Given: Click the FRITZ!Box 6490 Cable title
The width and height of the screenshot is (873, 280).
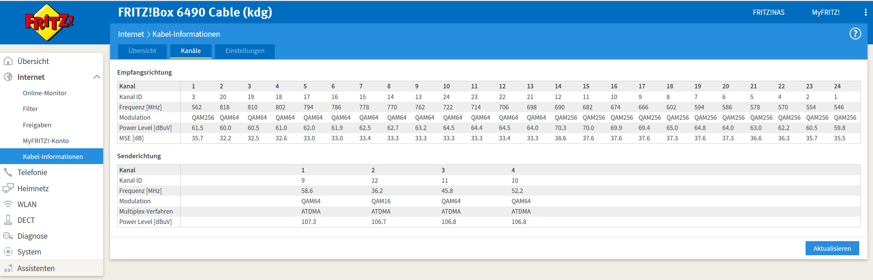Looking at the screenshot, I should coord(195,12).
